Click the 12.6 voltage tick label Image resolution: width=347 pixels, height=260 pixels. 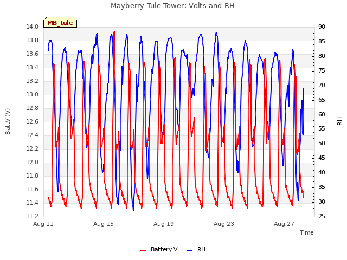click(x=33, y=121)
